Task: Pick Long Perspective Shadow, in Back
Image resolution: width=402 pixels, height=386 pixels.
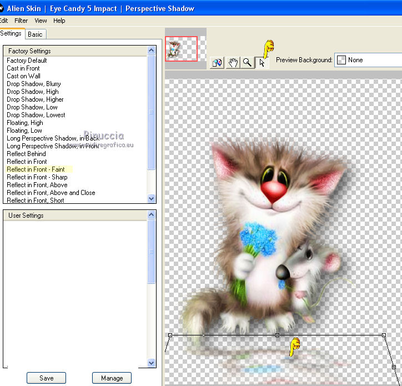Action: pyautogui.click(x=53, y=138)
